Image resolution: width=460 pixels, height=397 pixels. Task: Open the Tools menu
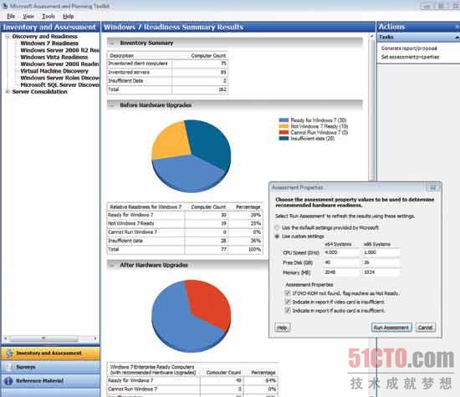49,17
